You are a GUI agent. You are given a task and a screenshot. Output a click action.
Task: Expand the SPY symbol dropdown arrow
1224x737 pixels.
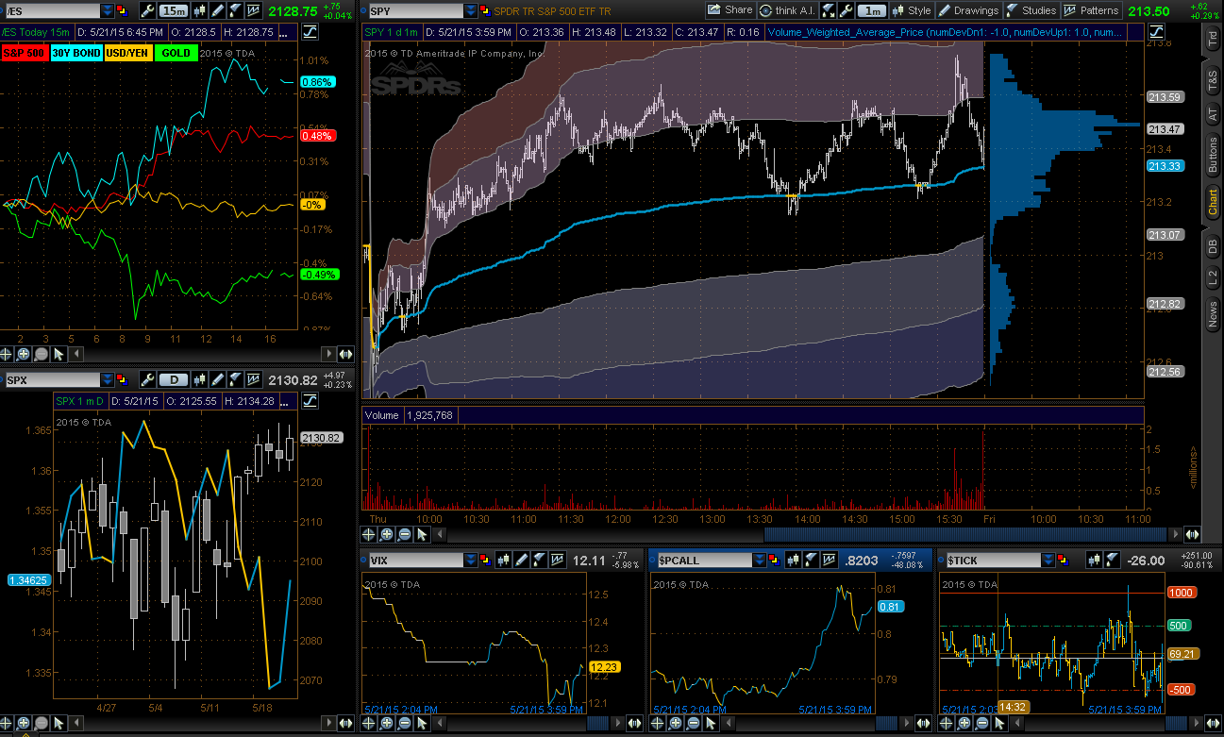pos(471,10)
